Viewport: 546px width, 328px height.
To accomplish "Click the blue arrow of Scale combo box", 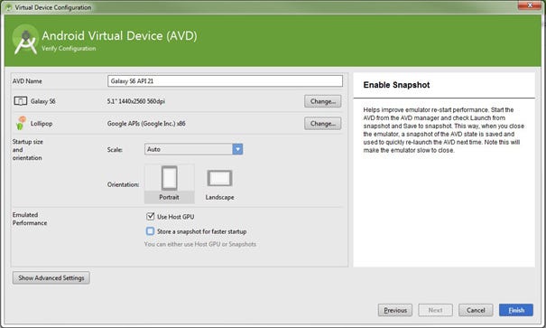I will pos(238,149).
